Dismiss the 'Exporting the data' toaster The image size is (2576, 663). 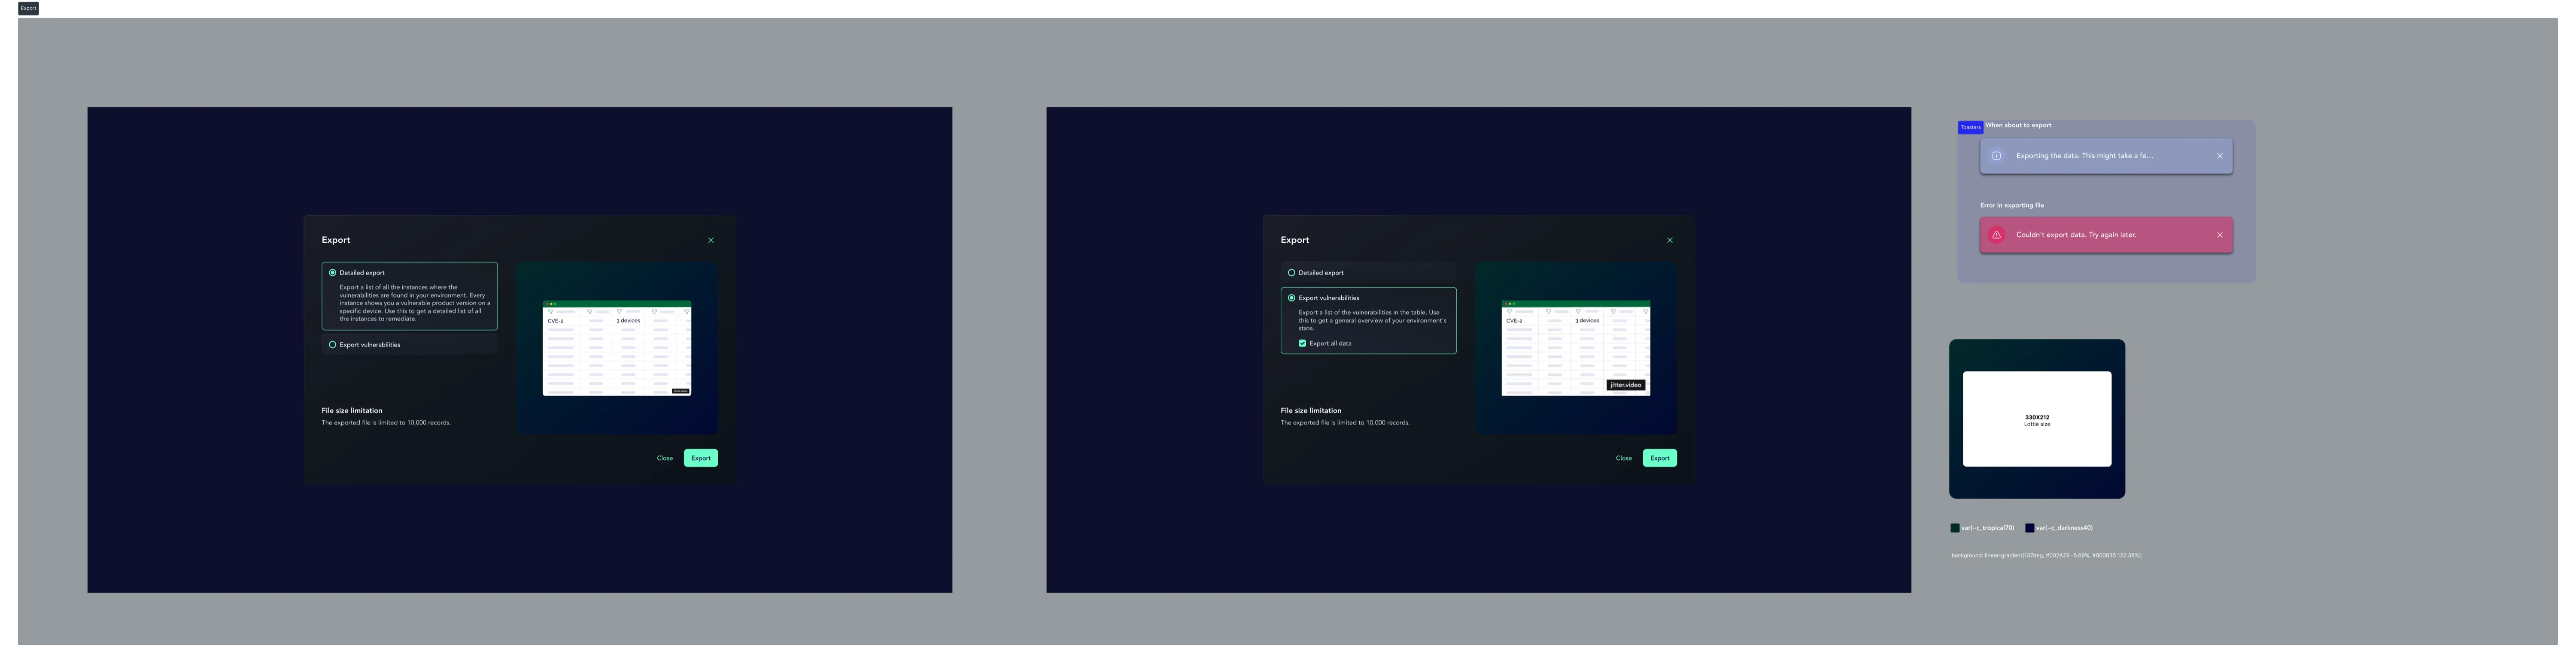coord(2220,156)
